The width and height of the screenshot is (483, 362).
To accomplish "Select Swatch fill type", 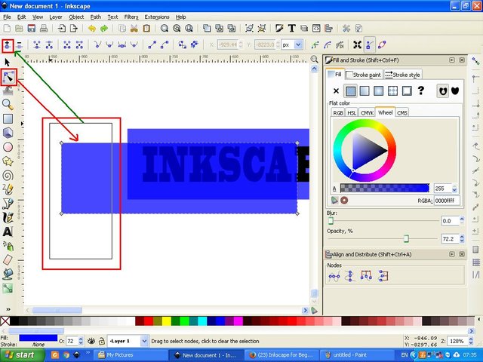I will tap(407, 91).
